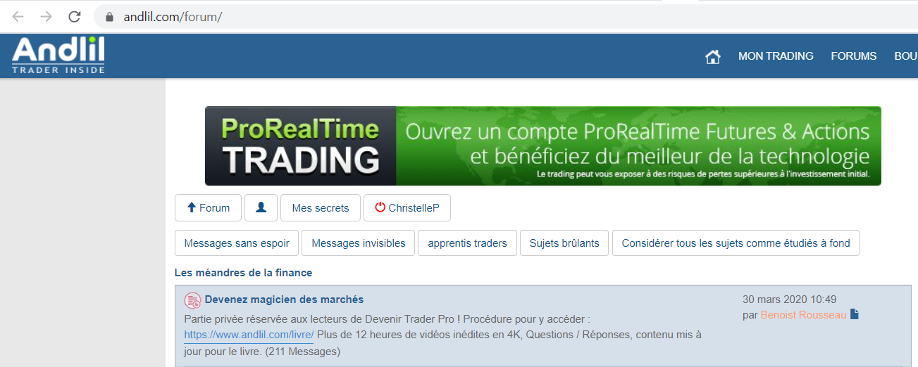Click the forum icon beside Devenez magicien
Screen dimensions: 918x367
pos(192,301)
